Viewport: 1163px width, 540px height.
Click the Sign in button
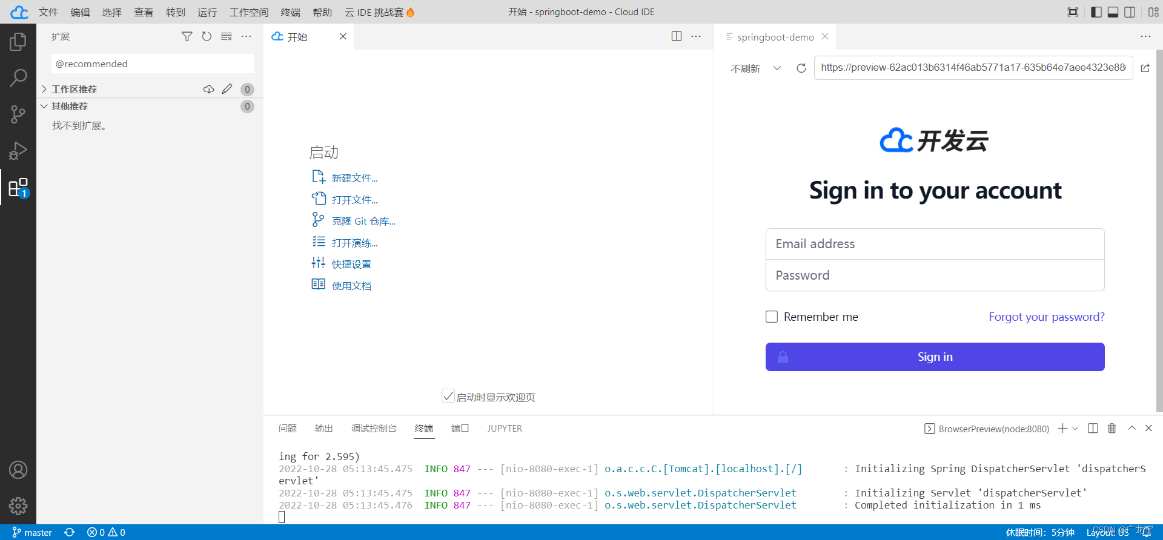coord(935,357)
